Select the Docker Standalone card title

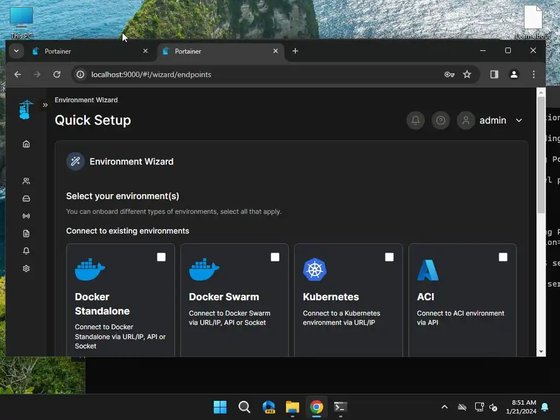(102, 304)
